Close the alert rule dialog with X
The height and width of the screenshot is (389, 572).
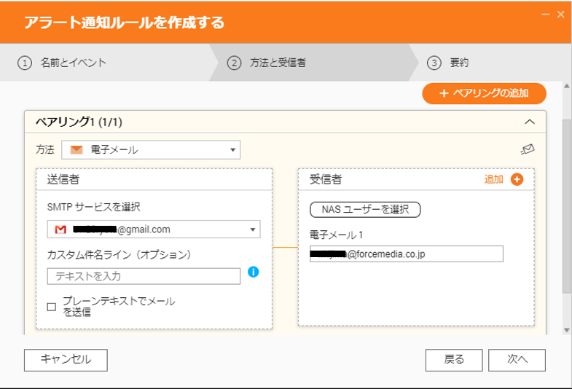560,14
